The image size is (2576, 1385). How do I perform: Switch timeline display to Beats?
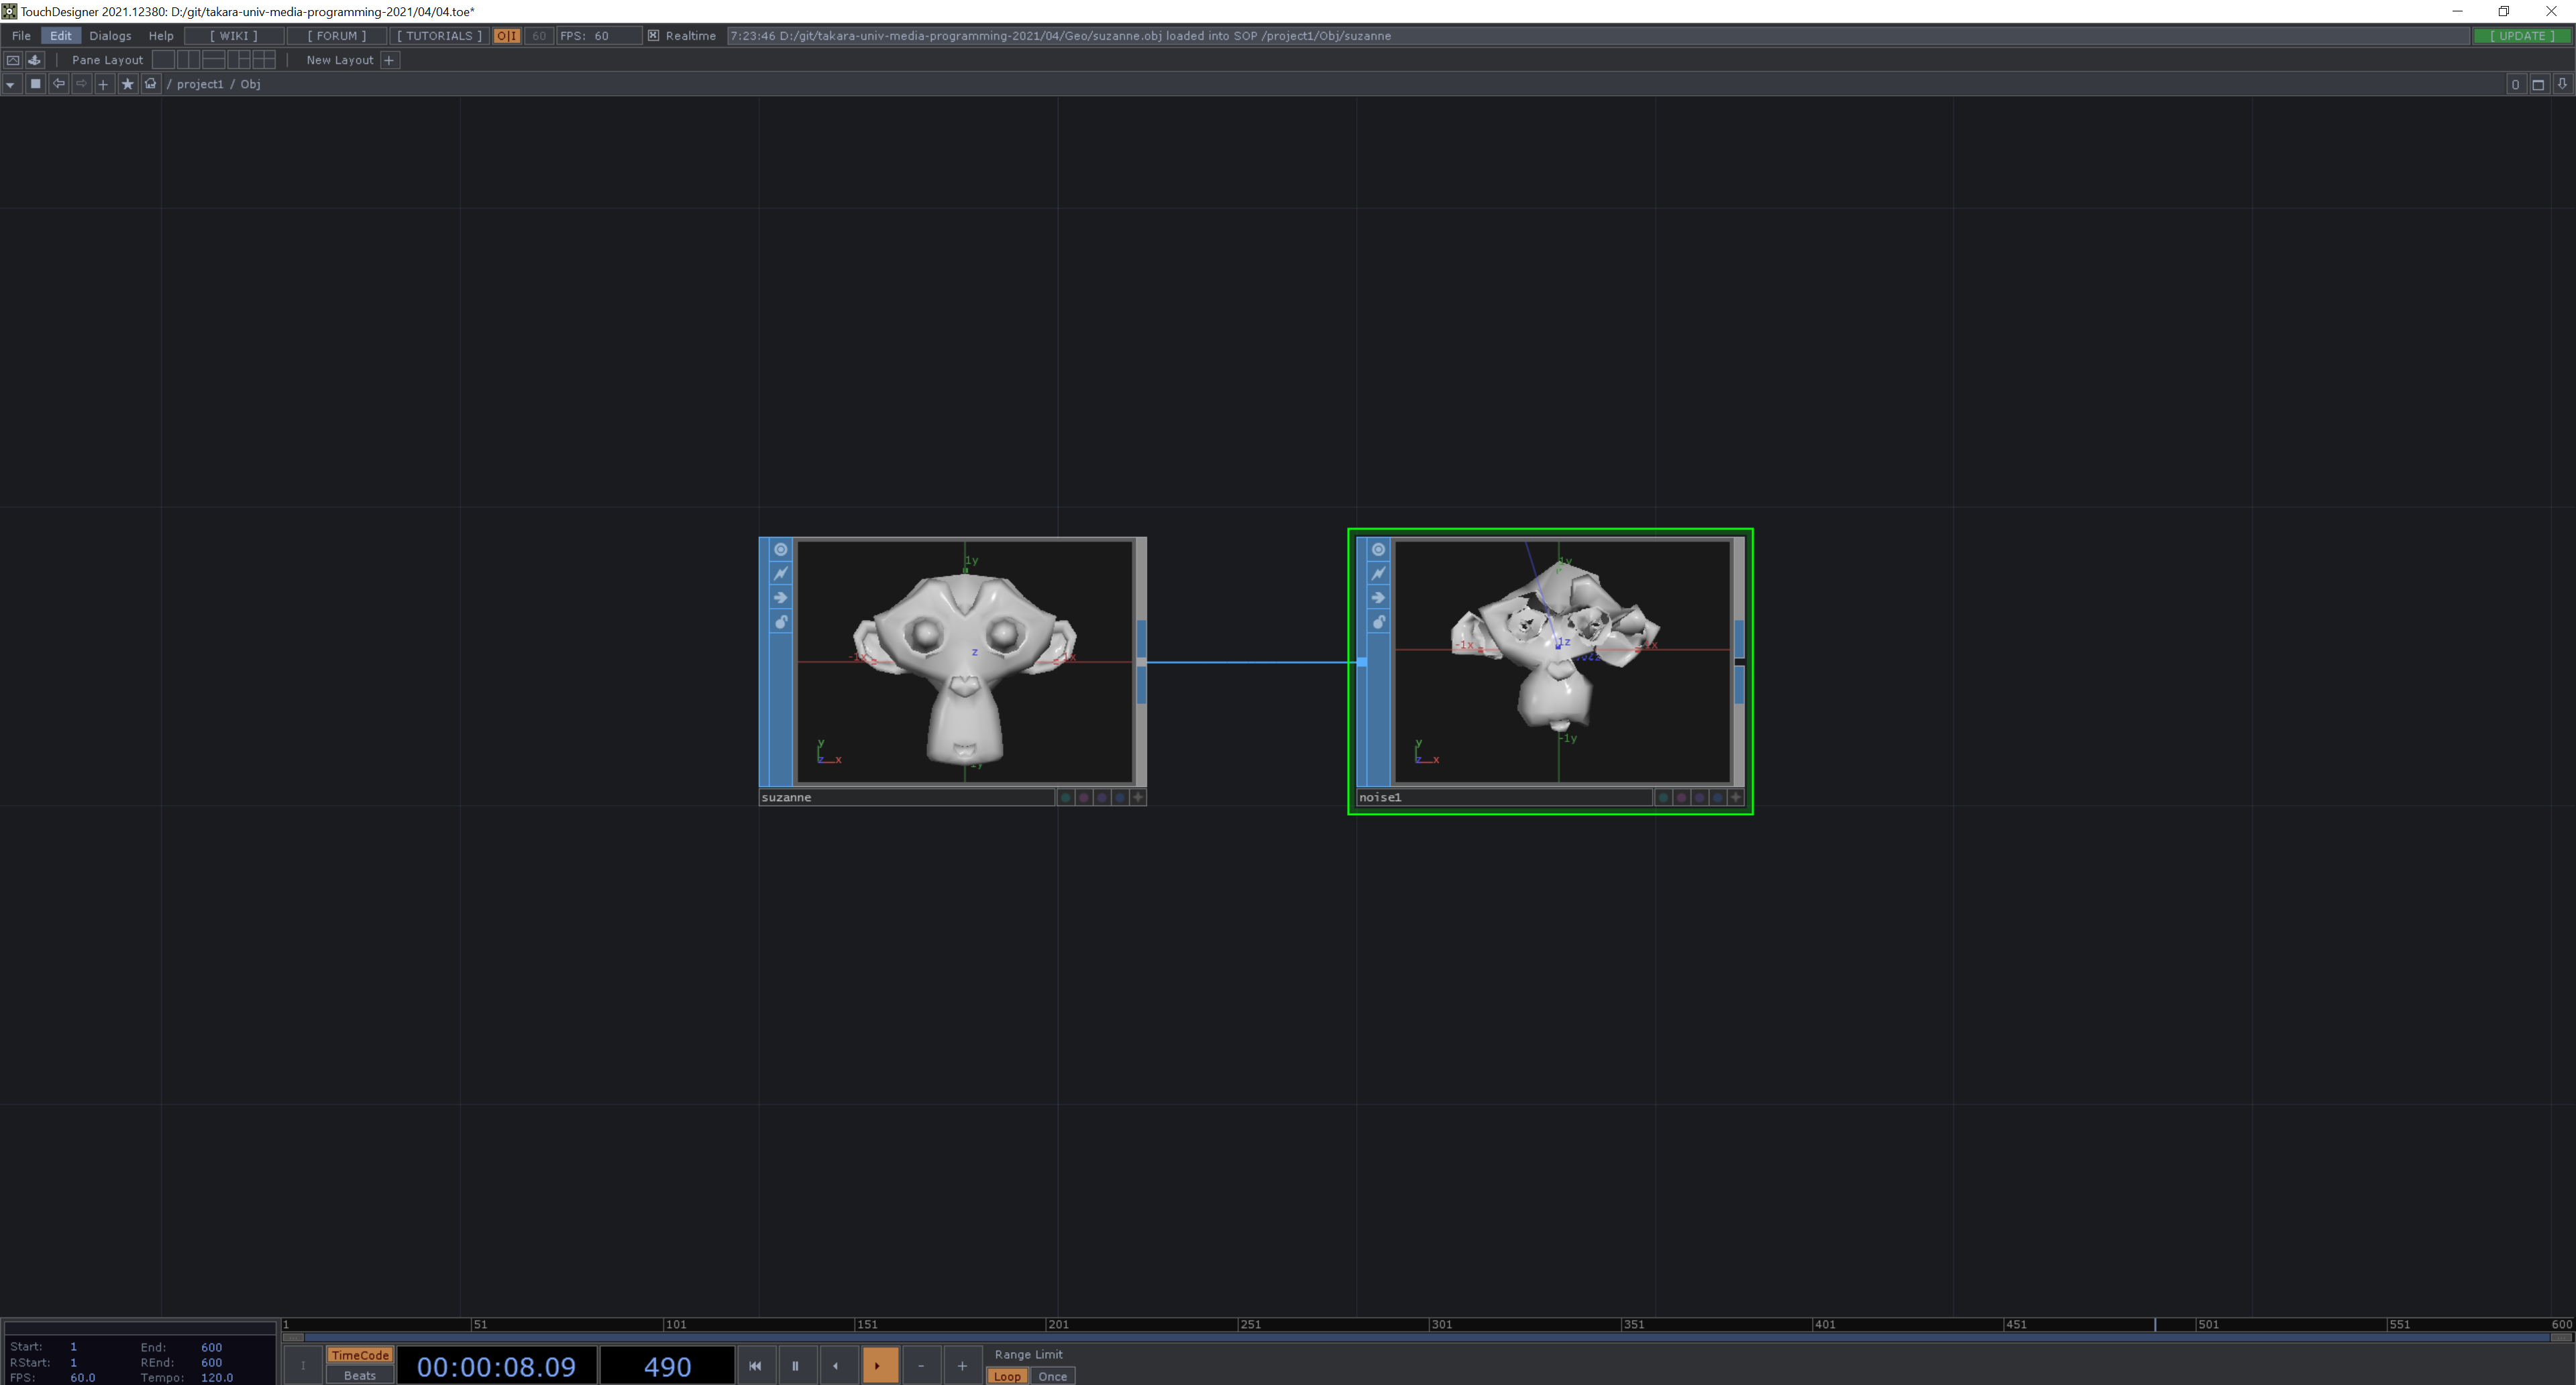(360, 1375)
